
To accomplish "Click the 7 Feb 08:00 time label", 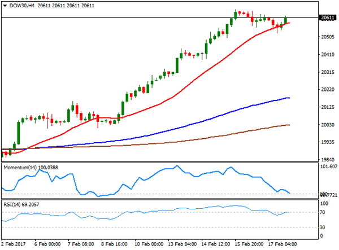I will [x=81, y=244].
